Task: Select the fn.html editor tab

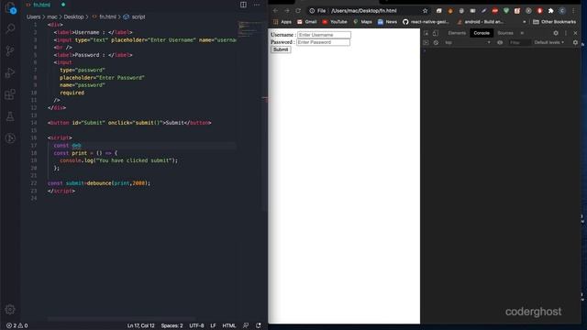Action: (x=41, y=5)
